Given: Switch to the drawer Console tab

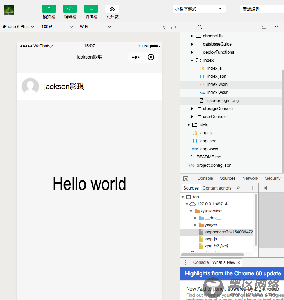Looking at the screenshot, I should 201,262.
